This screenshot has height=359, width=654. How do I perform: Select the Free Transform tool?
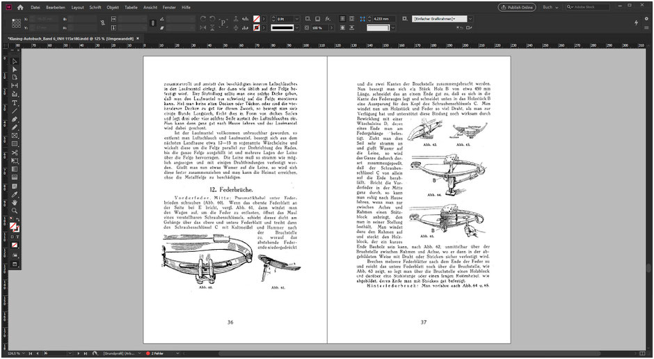(15, 161)
